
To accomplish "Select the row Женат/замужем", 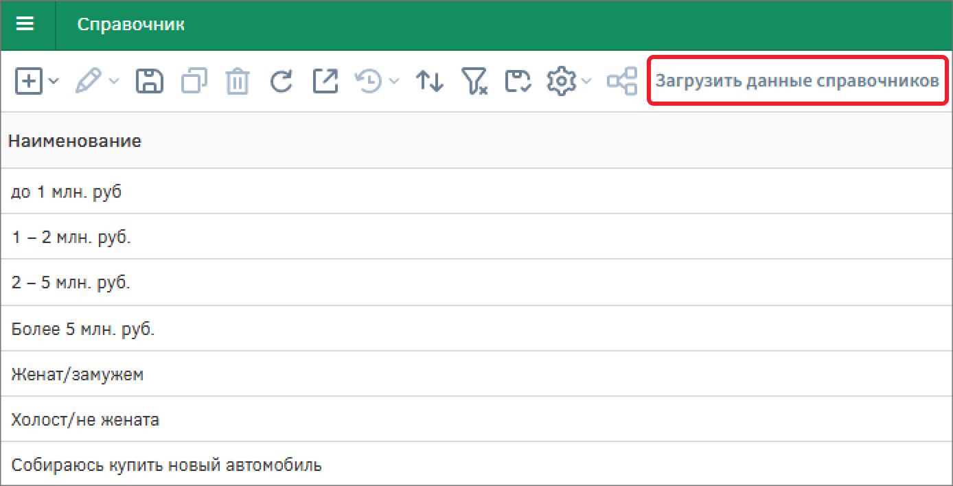I will coord(78,374).
